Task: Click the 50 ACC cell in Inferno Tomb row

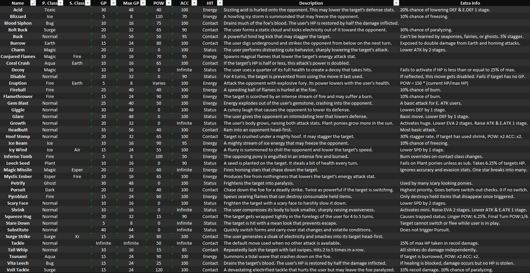Action: coord(184,156)
